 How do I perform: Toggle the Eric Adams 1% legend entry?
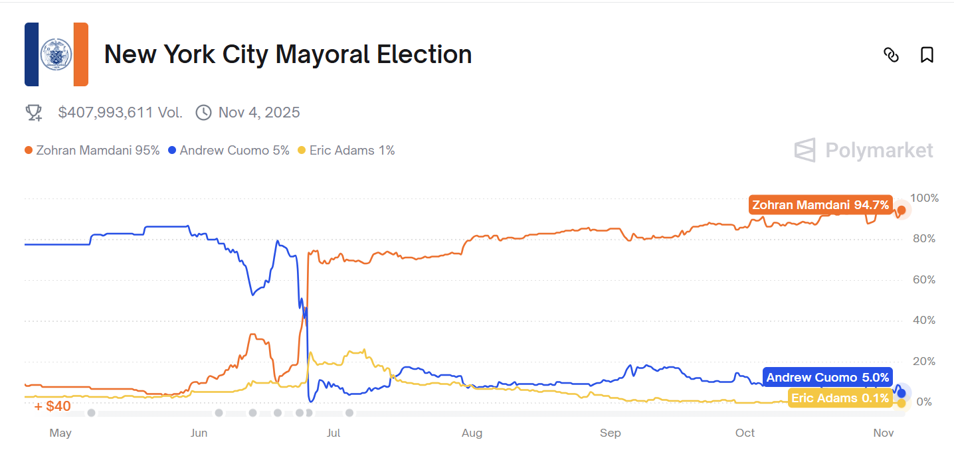[x=346, y=151]
